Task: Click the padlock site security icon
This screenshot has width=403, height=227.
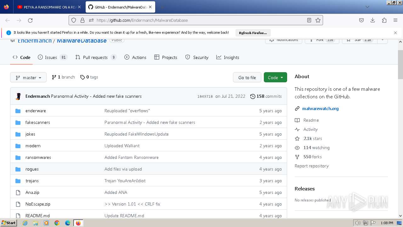Action: coord(82,20)
